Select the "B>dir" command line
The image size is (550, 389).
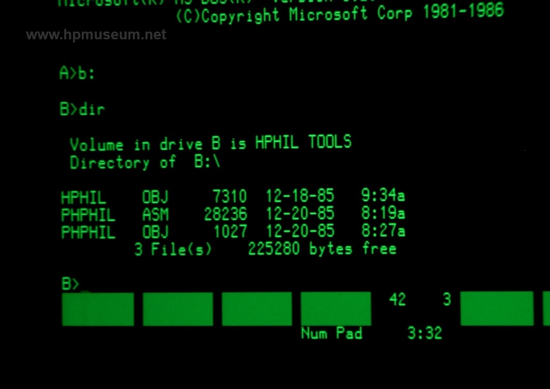click(82, 109)
